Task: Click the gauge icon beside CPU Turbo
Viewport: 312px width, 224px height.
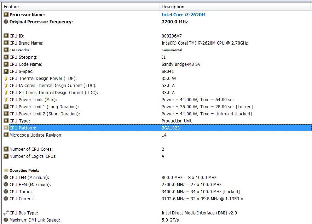Action: click(6, 191)
